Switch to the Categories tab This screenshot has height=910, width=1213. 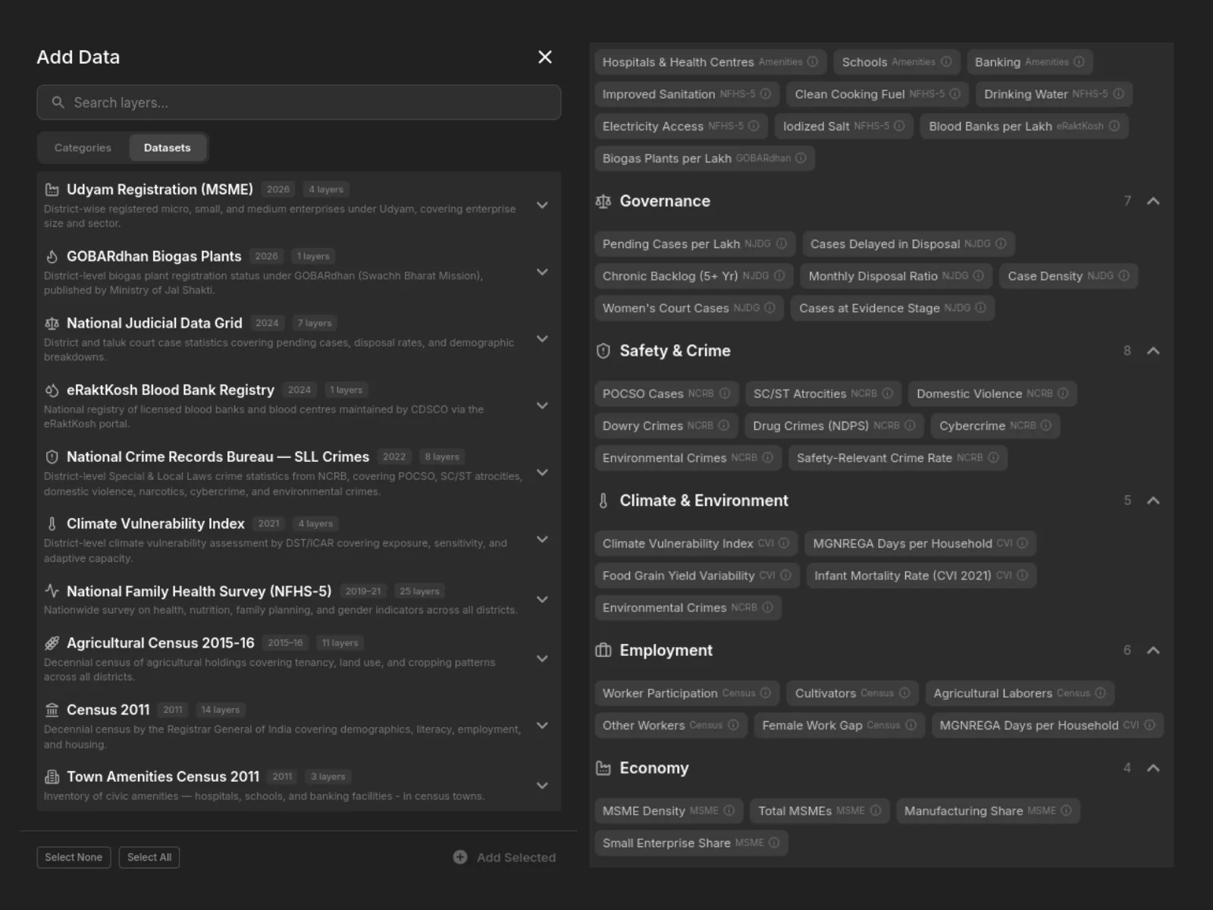pos(83,148)
